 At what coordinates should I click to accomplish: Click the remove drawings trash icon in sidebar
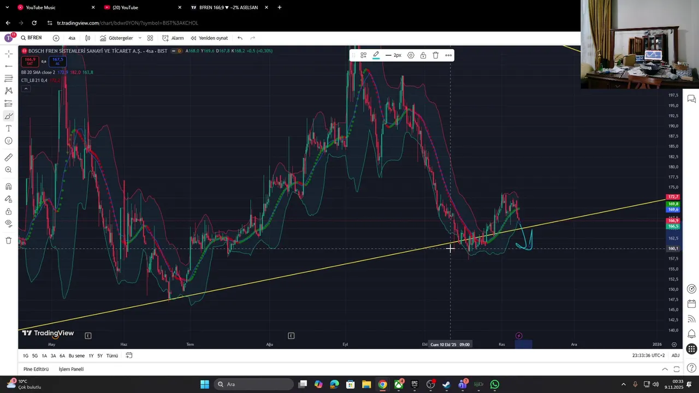coord(9,240)
